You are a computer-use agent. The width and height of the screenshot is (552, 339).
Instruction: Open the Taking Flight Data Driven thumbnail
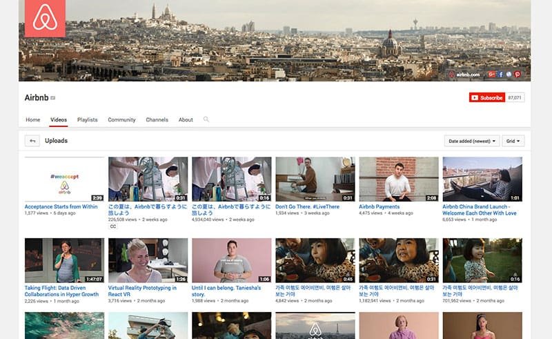point(64,260)
